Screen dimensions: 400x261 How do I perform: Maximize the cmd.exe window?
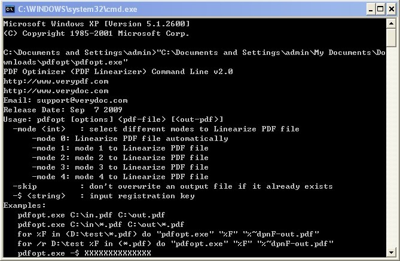pos(380,9)
